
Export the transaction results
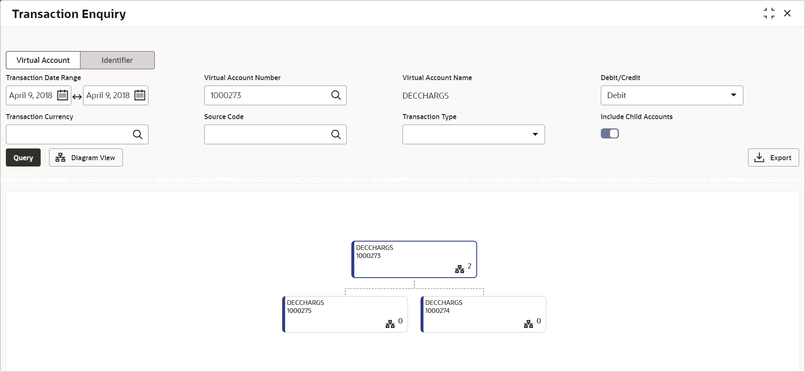[x=773, y=158]
